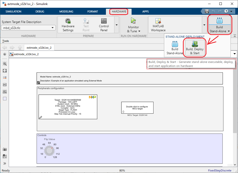The image size is (238, 173).
Task: Click the Save model icon in the quick access bar
Action: (x=207, y=11)
